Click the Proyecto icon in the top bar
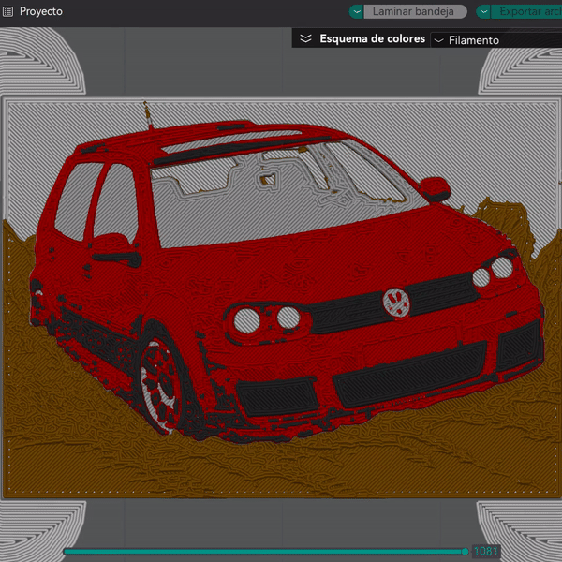Viewport: 562px width, 562px height. tap(8, 12)
